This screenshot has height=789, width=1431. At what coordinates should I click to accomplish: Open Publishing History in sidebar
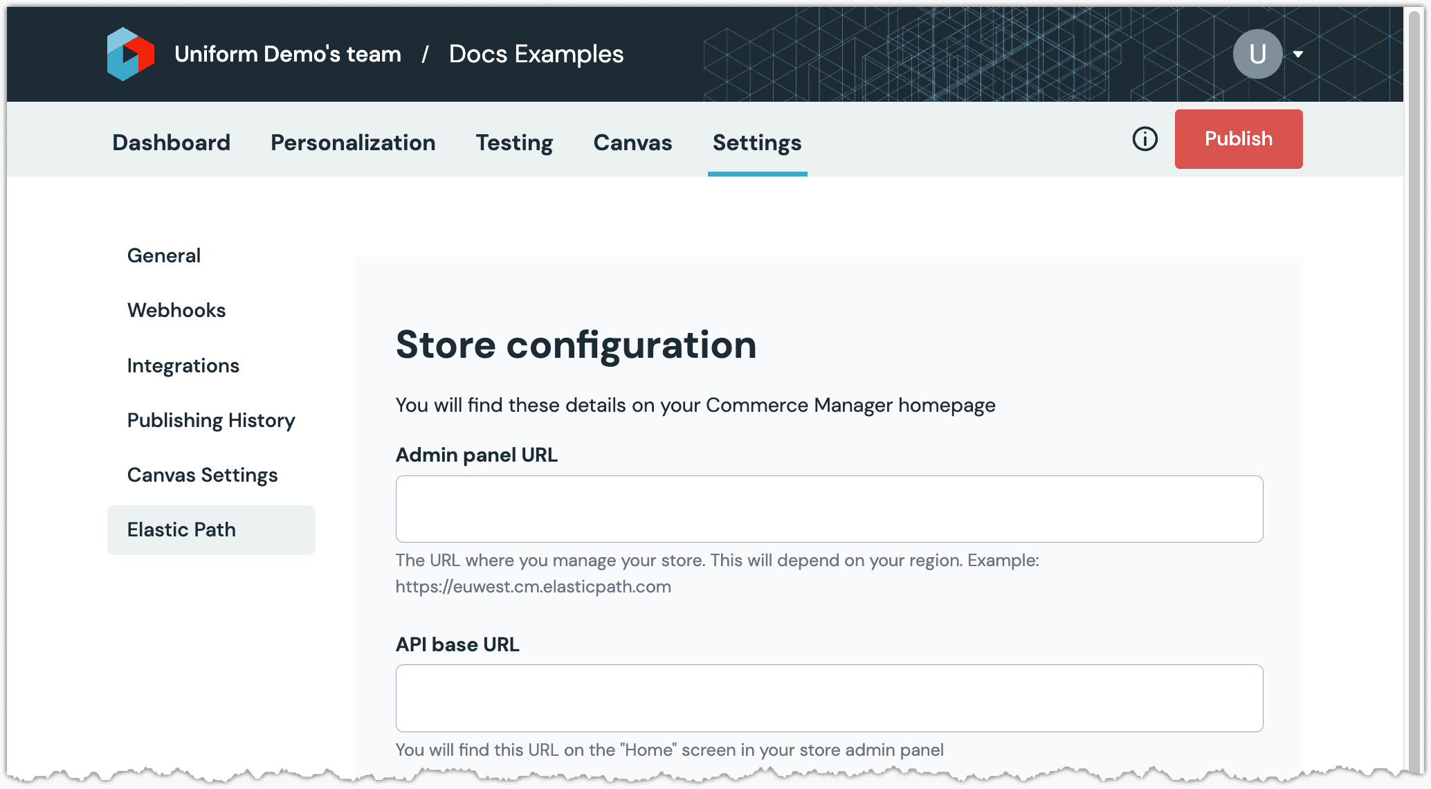point(211,420)
